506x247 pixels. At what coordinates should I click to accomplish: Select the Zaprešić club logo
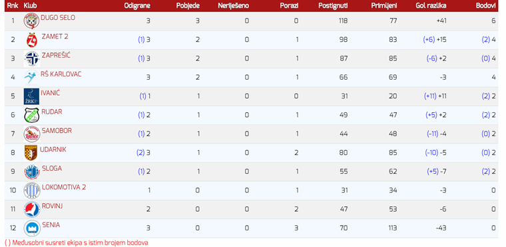point(32,59)
